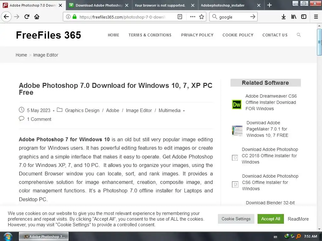The height and width of the screenshot is (241, 322).
Task: Click the system tray search magnifier icon
Action: coord(299,236)
